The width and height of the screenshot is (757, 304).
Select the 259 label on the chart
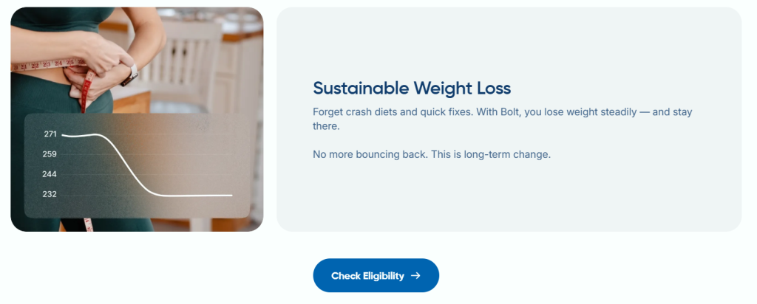click(50, 154)
